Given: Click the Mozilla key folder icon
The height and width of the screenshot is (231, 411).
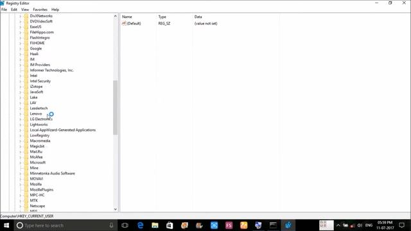Looking at the screenshot, I should [x=26, y=184].
